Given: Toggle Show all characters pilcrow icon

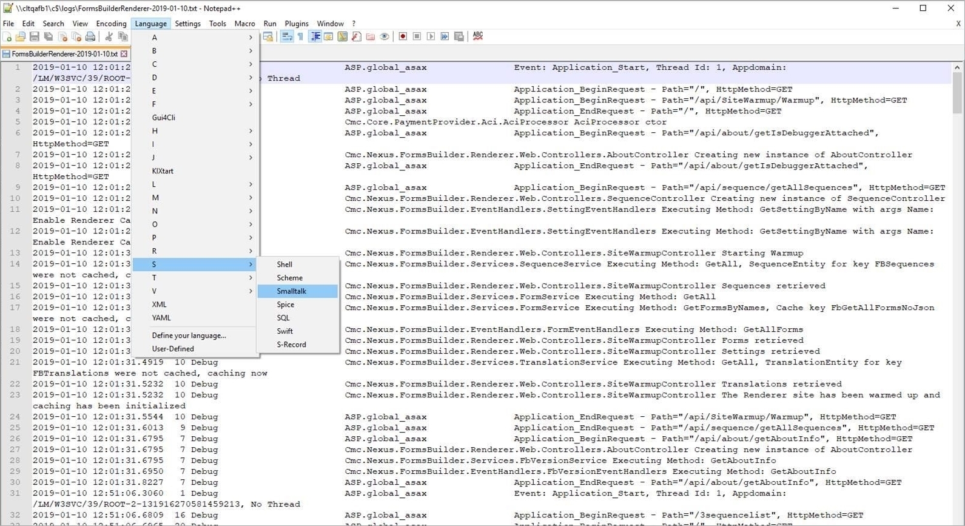Looking at the screenshot, I should pyautogui.click(x=300, y=36).
